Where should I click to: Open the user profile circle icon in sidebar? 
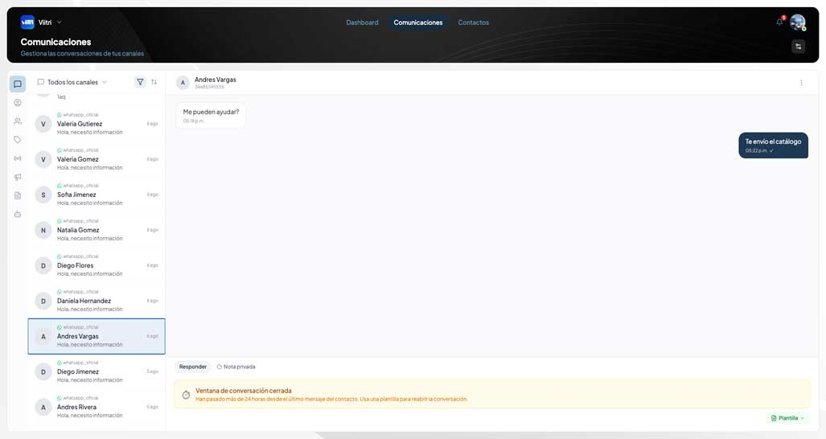18,103
